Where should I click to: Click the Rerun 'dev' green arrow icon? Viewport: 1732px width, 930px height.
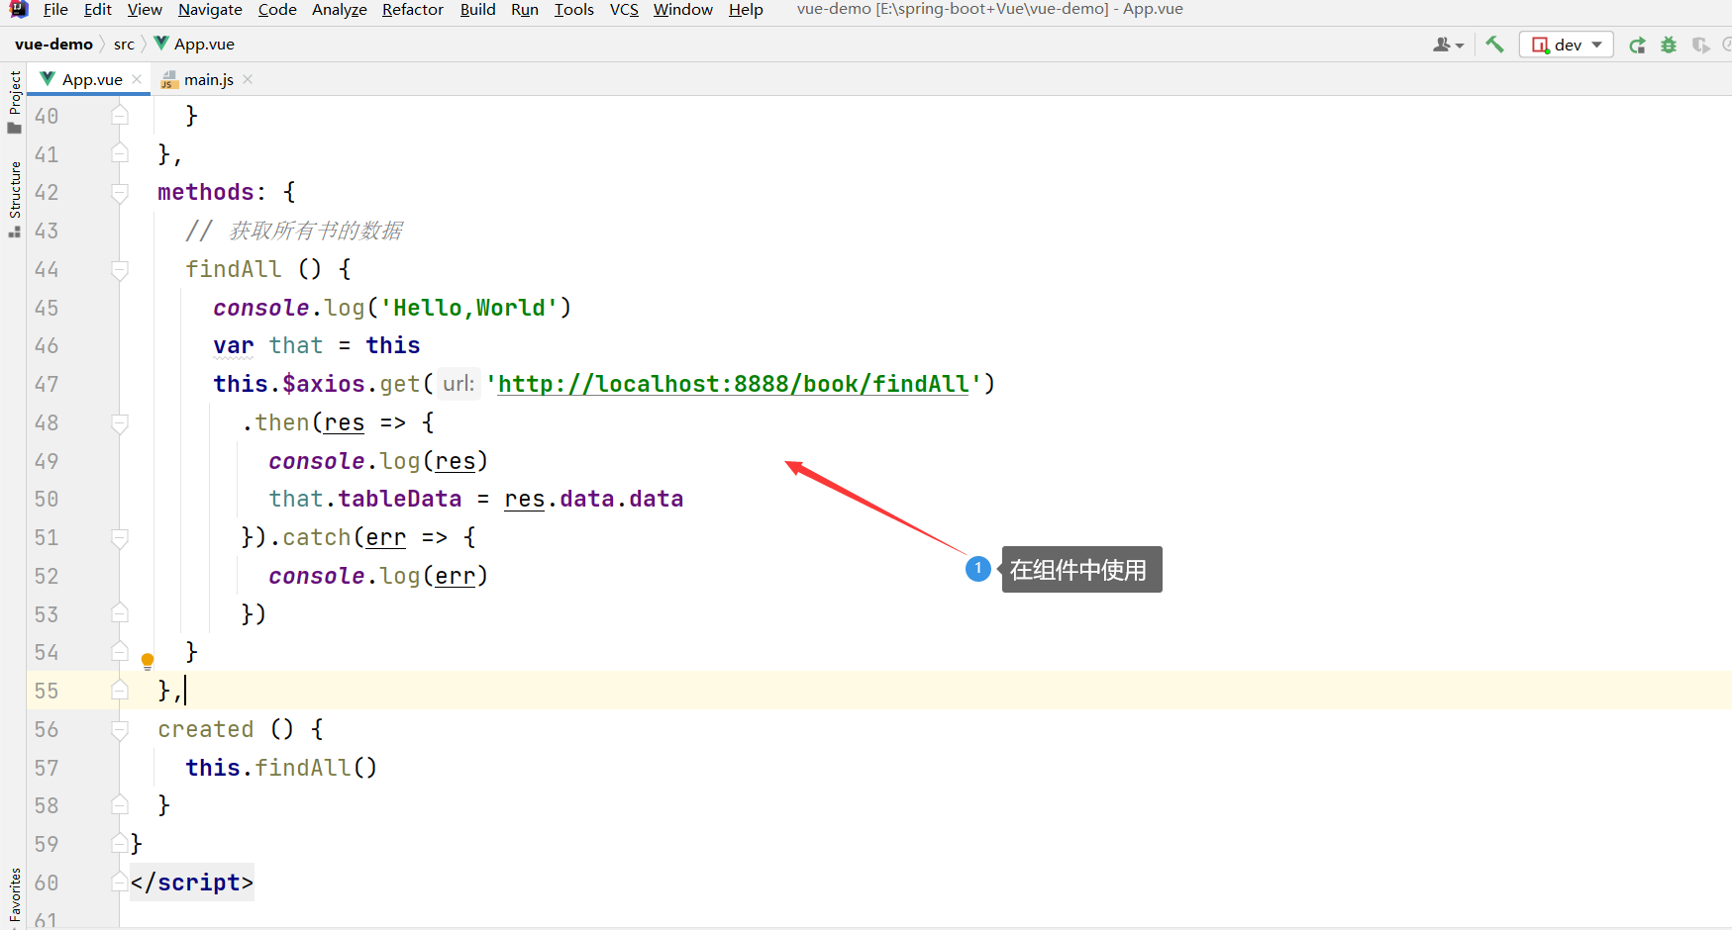click(1637, 45)
